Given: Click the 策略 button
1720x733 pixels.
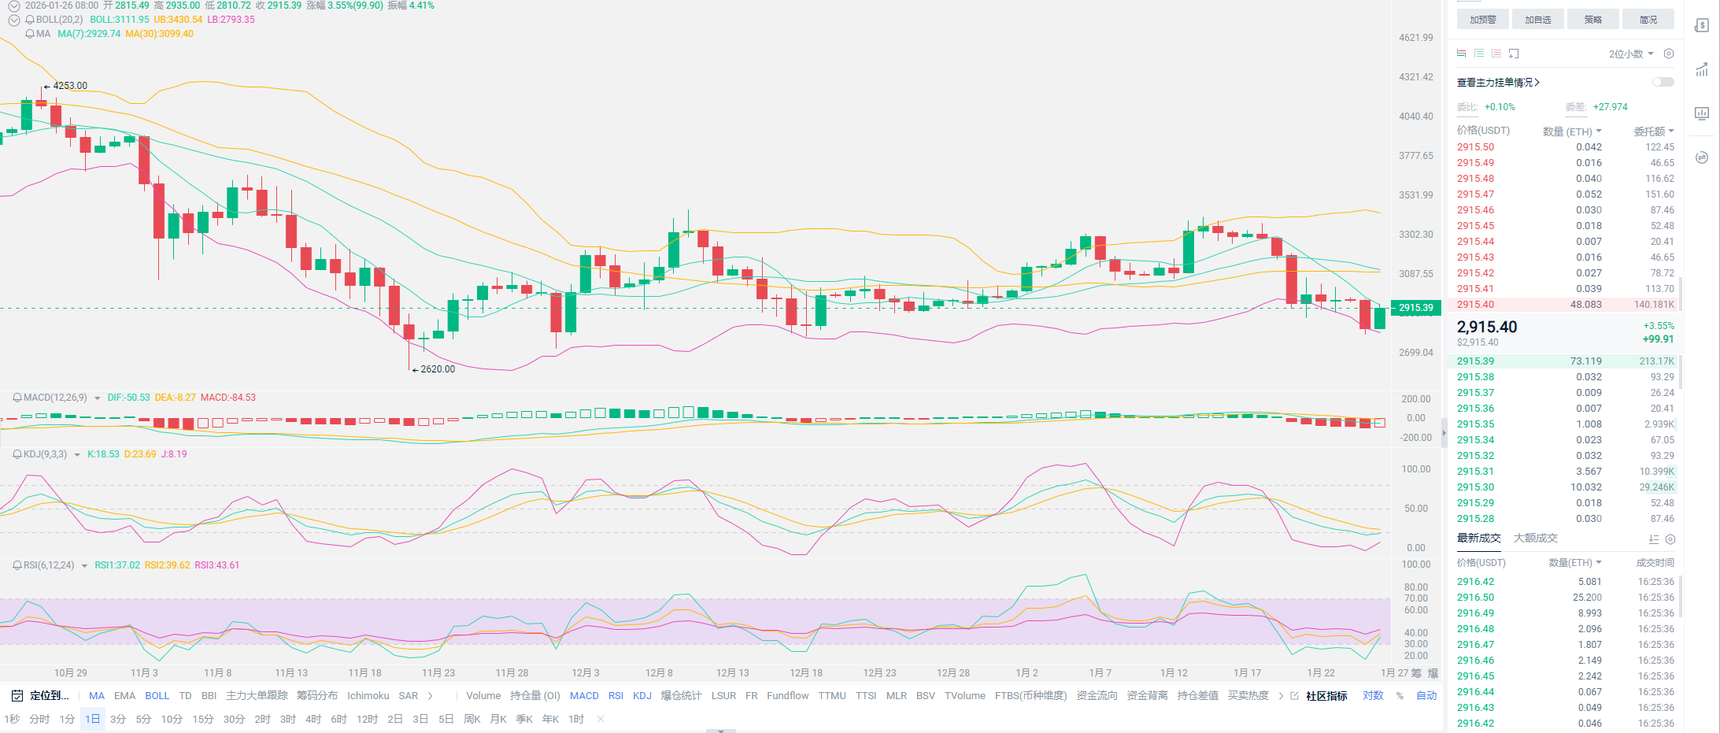Looking at the screenshot, I should point(1592,20).
